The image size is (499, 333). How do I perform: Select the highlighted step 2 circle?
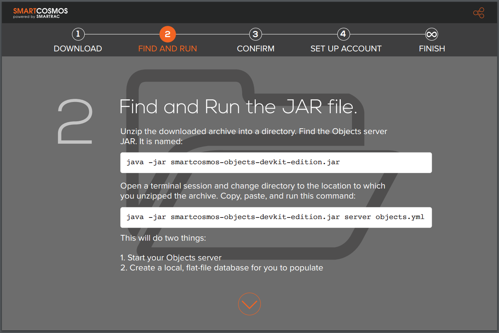(x=167, y=34)
